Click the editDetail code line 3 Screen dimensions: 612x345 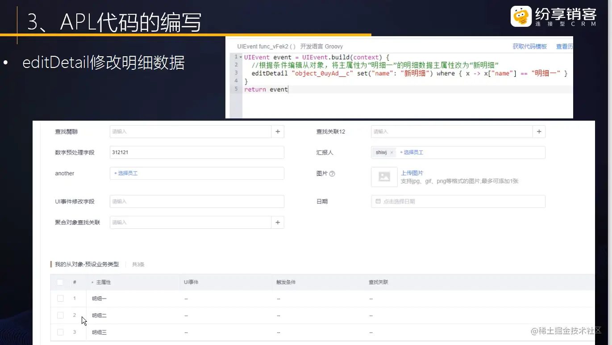tap(409, 73)
